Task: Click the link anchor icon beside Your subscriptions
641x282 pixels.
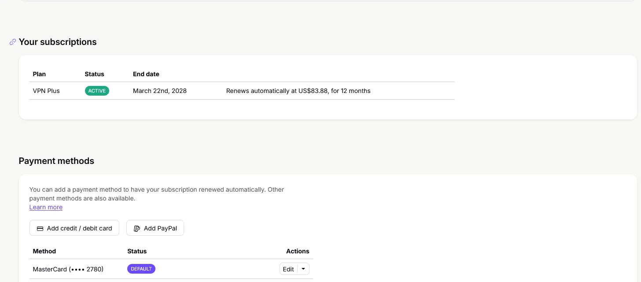Action: [x=13, y=42]
